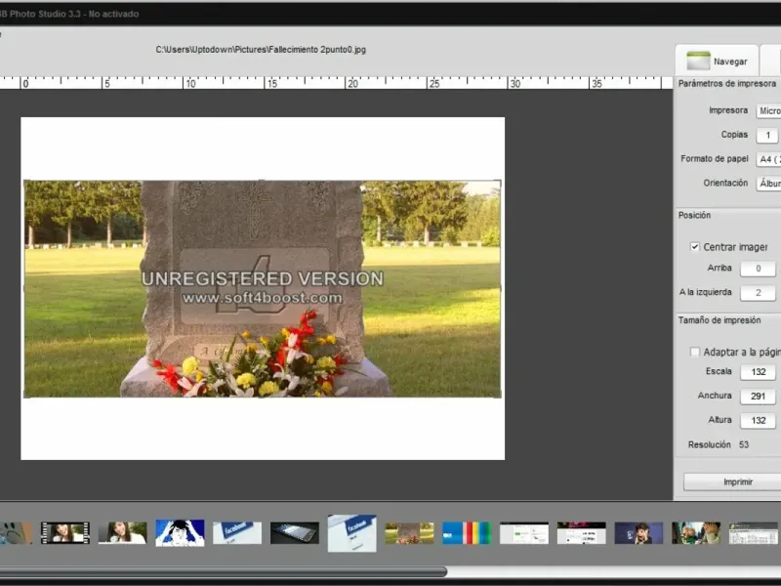Click the highlighted Facebook thumbnail
The height and width of the screenshot is (586, 781).
pos(351,532)
